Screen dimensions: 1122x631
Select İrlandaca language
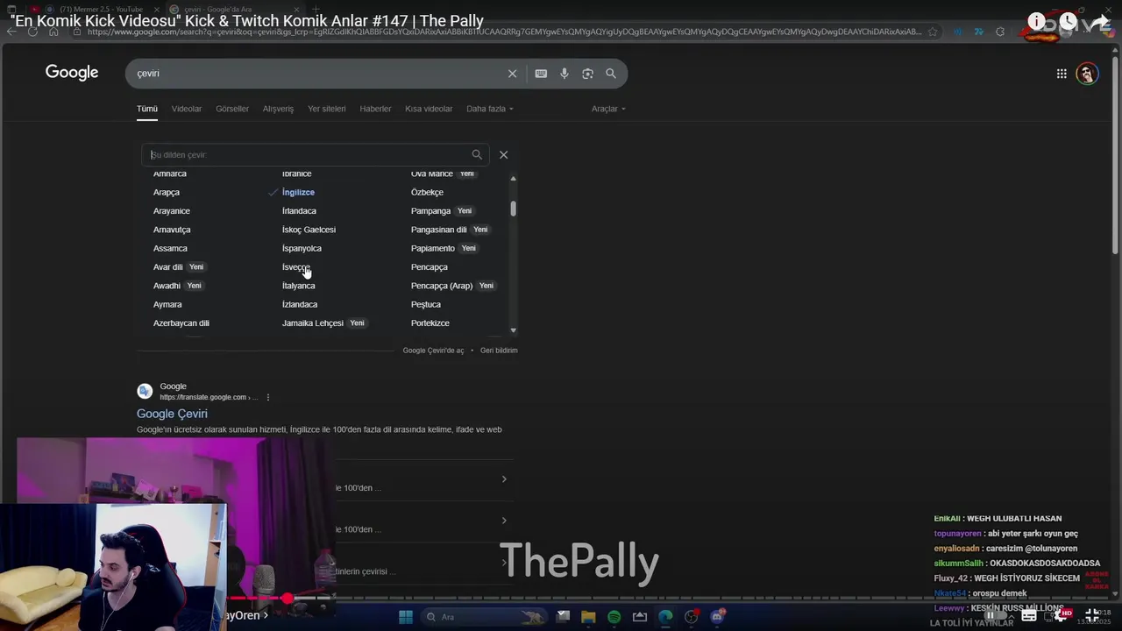pos(299,211)
